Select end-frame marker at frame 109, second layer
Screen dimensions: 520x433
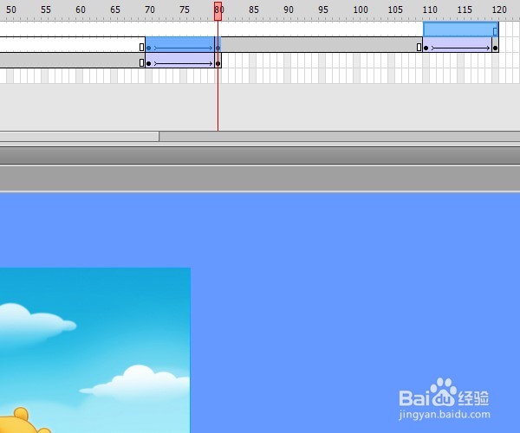click(419, 47)
